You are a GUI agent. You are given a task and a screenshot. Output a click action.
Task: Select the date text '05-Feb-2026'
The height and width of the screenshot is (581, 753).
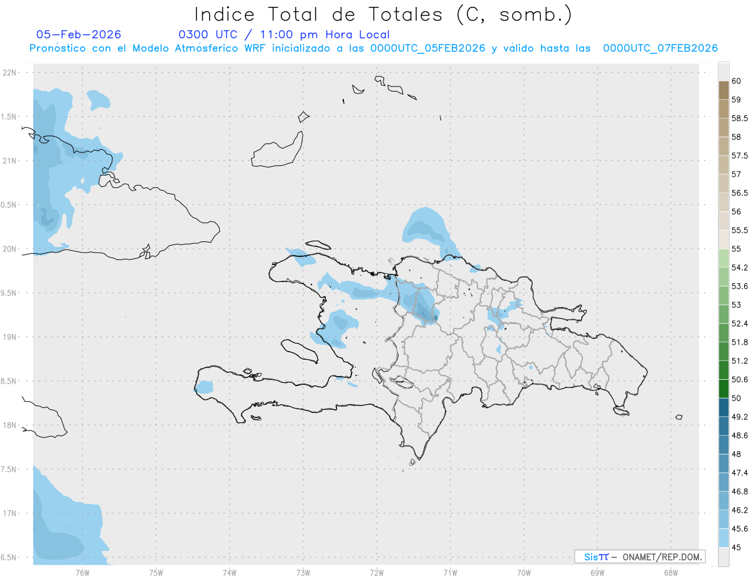pyautogui.click(x=78, y=34)
